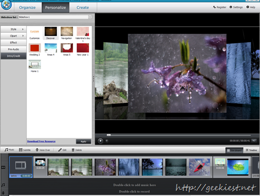Viewport: 260px width, 196px height.
Task: Select the blue rain texture photo in the storyboard
Action: coord(129,167)
